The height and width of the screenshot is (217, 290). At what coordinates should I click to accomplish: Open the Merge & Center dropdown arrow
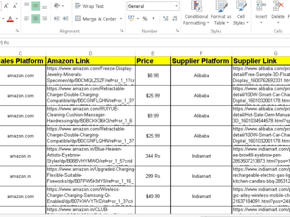[121, 19]
